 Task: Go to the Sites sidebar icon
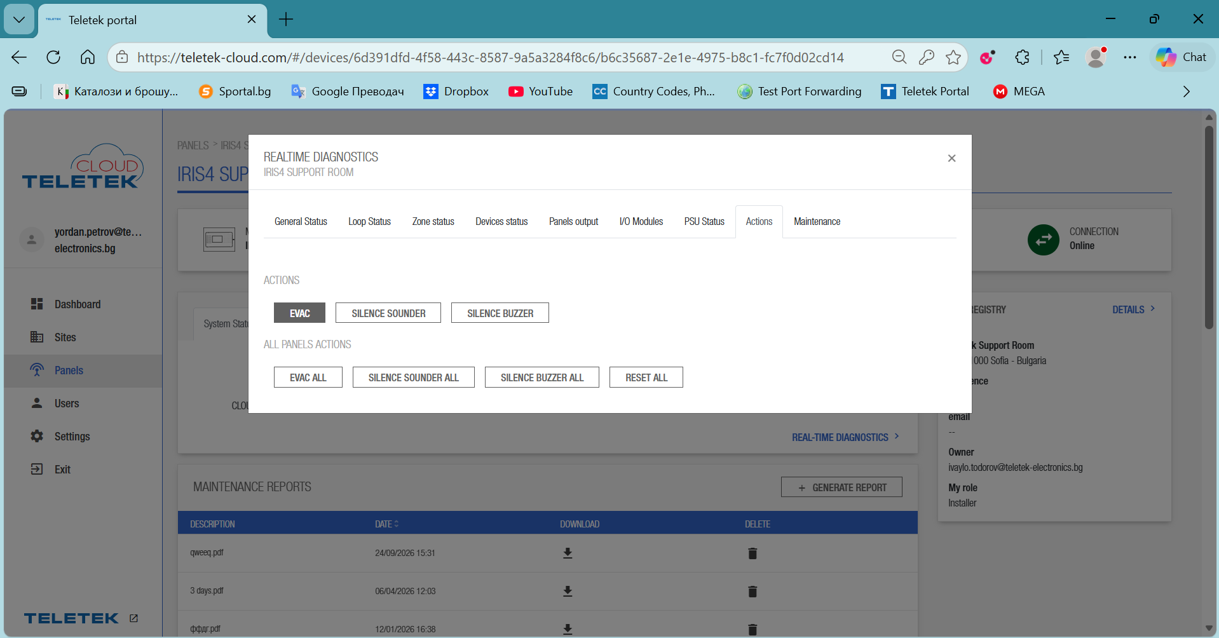click(37, 337)
